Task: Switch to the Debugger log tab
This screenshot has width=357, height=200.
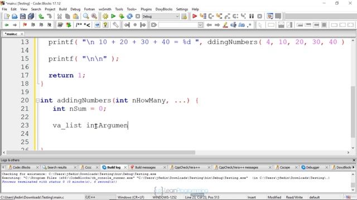Action: (x=312, y=167)
